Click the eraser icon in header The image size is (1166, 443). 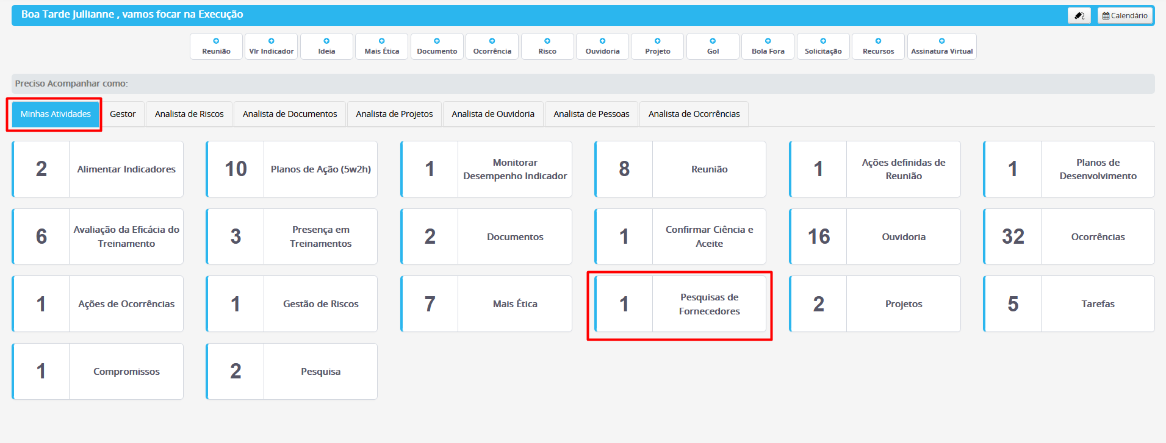pos(1079,16)
